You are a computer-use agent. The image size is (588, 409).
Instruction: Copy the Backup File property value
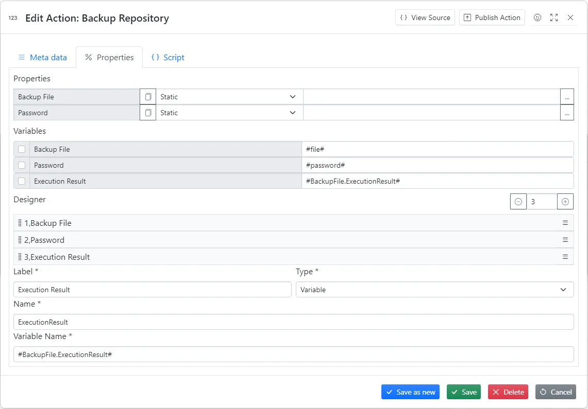pyautogui.click(x=147, y=96)
